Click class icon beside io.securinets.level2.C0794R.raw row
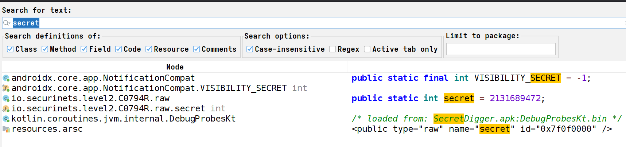The width and height of the screenshot is (626, 147). click(6, 98)
